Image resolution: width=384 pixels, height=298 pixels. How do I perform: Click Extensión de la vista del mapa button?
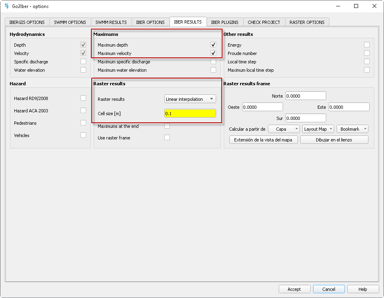pyautogui.click(x=263, y=140)
